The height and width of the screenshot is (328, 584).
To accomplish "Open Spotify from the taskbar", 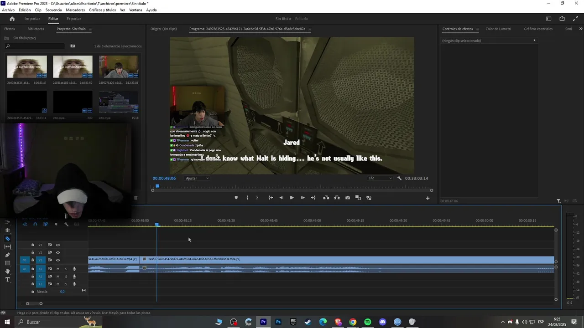I will [368, 322].
